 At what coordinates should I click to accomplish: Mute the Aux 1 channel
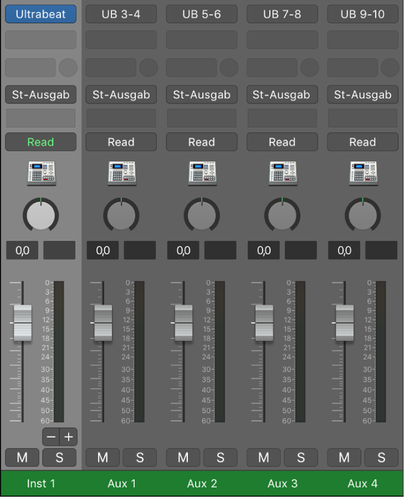point(103,458)
